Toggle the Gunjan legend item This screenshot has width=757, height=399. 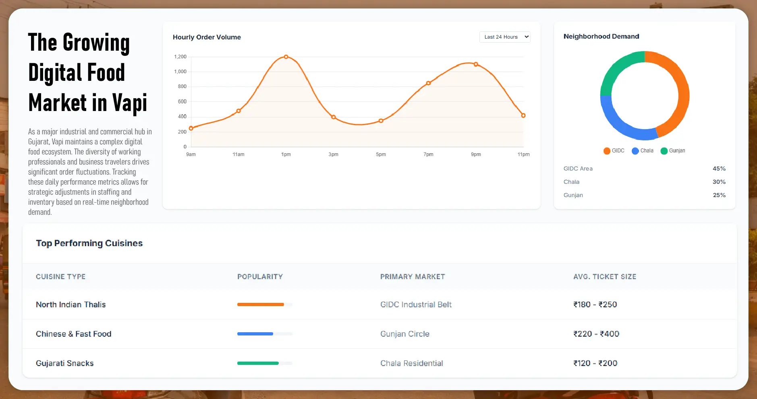coord(672,151)
